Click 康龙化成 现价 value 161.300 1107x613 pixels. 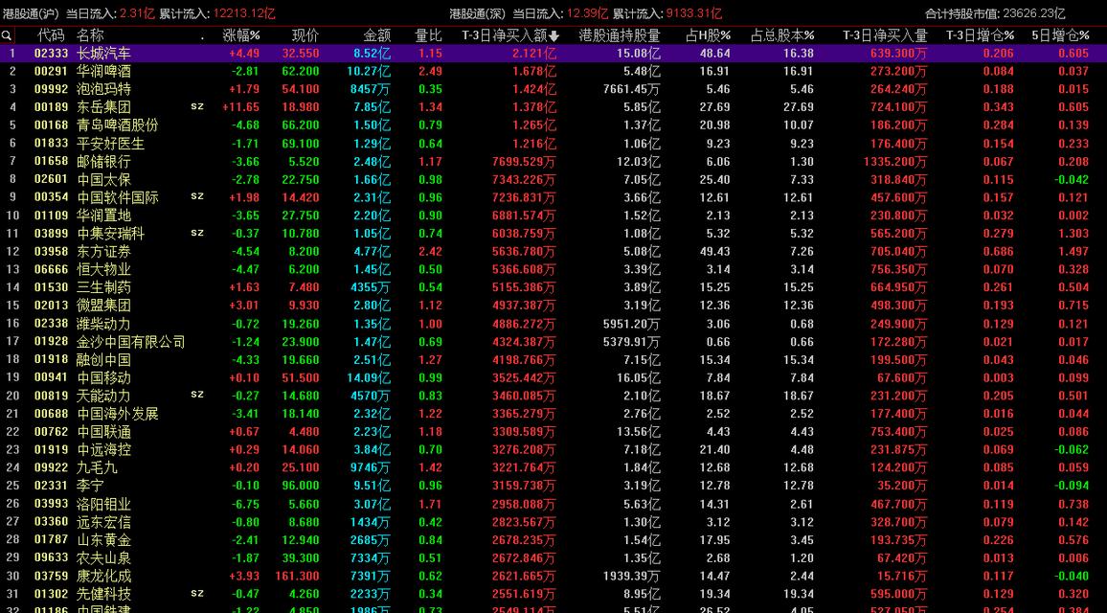pyautogui.click(x=298, y=577)
